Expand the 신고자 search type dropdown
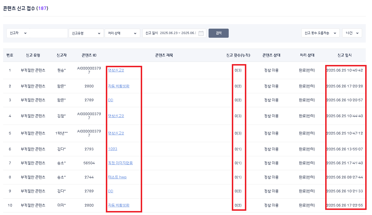This screenshot has height=215, width=372. [x=18, y=33]
